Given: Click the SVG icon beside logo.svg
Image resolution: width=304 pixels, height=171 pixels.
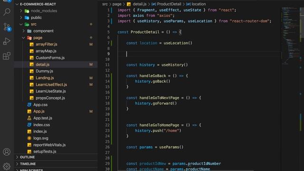Looking at the screenshot, I should [29, 138].
